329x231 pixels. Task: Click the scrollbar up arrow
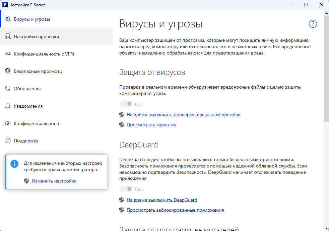pyautogui.click(x=326, y=13)
